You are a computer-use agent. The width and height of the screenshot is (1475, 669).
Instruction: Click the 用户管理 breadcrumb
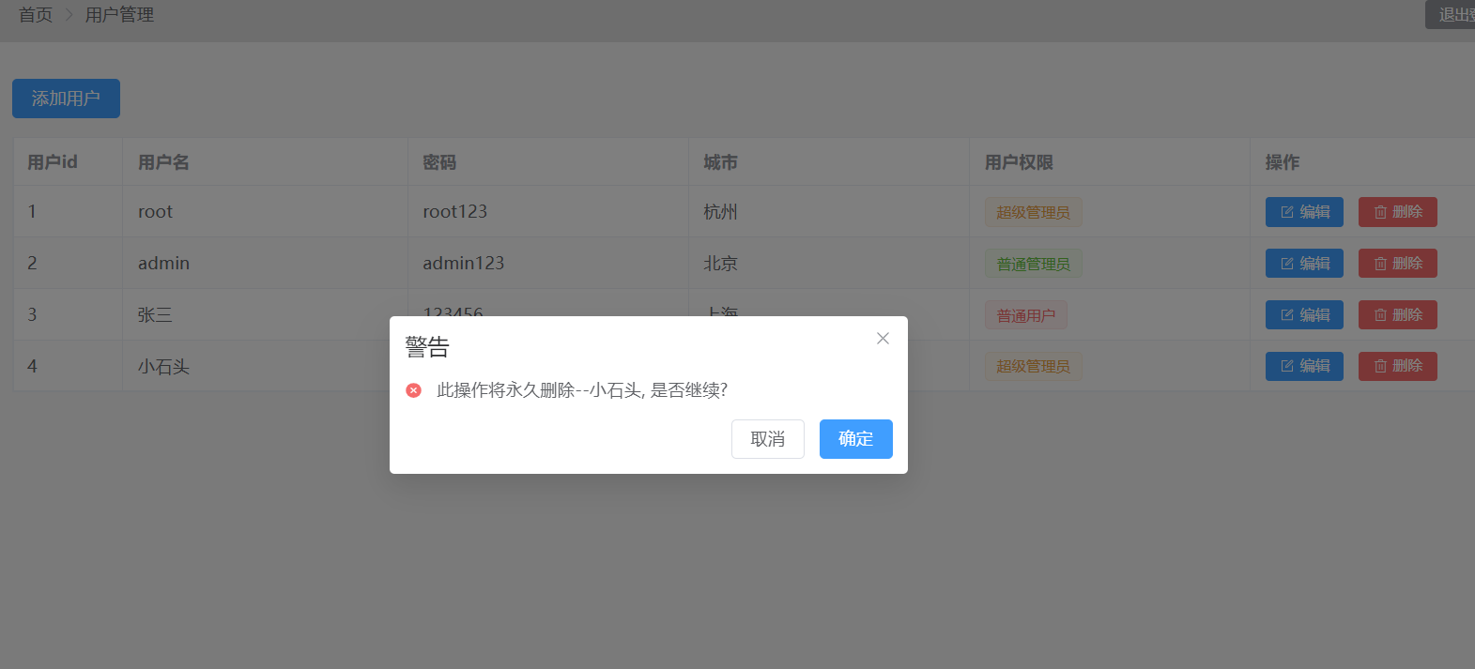point(119,15)
